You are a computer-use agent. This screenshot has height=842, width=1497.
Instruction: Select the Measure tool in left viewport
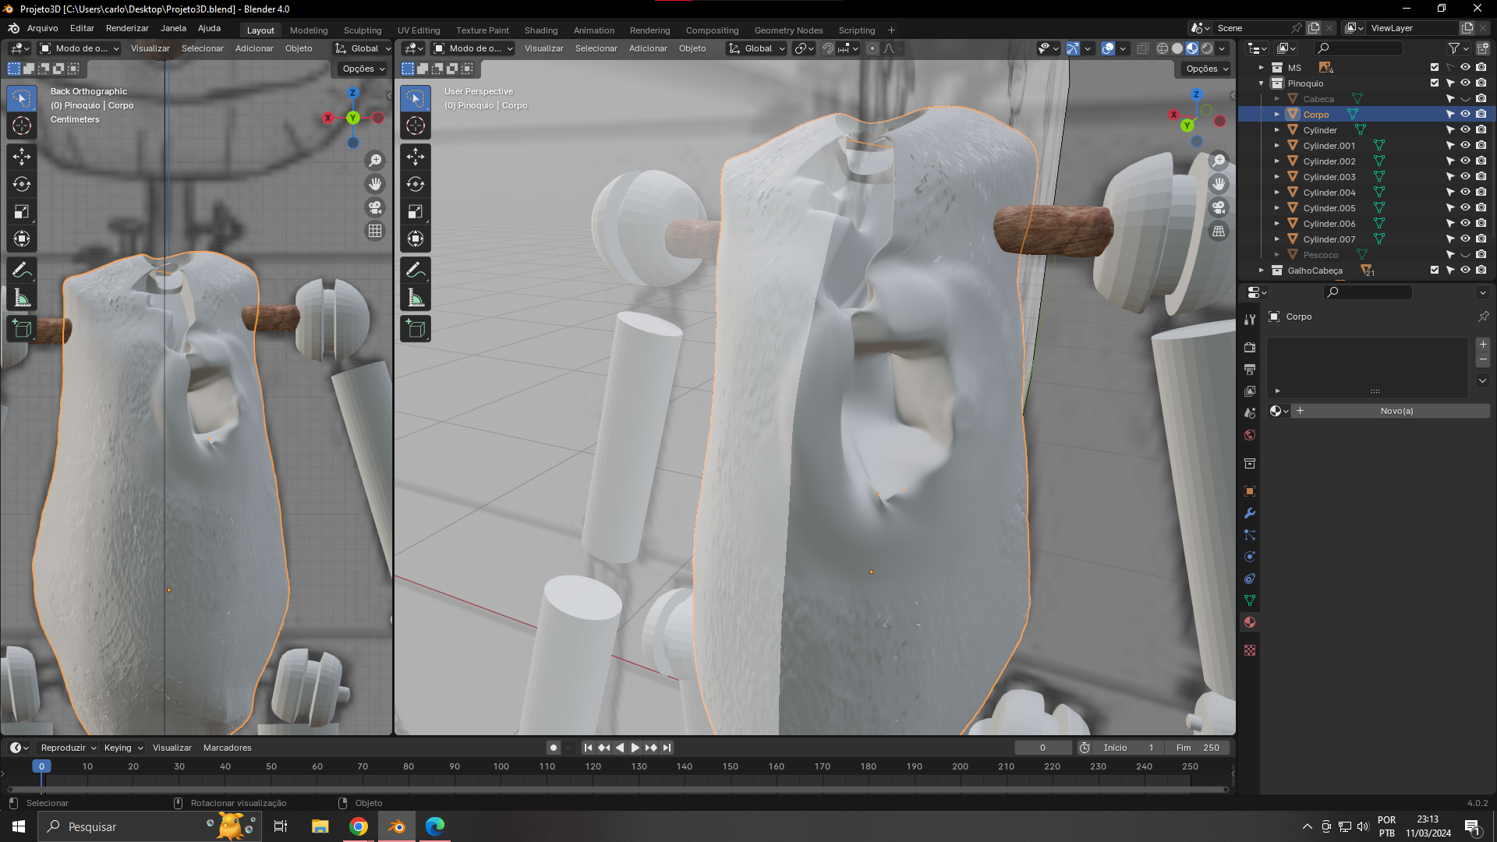click(22, 298)
